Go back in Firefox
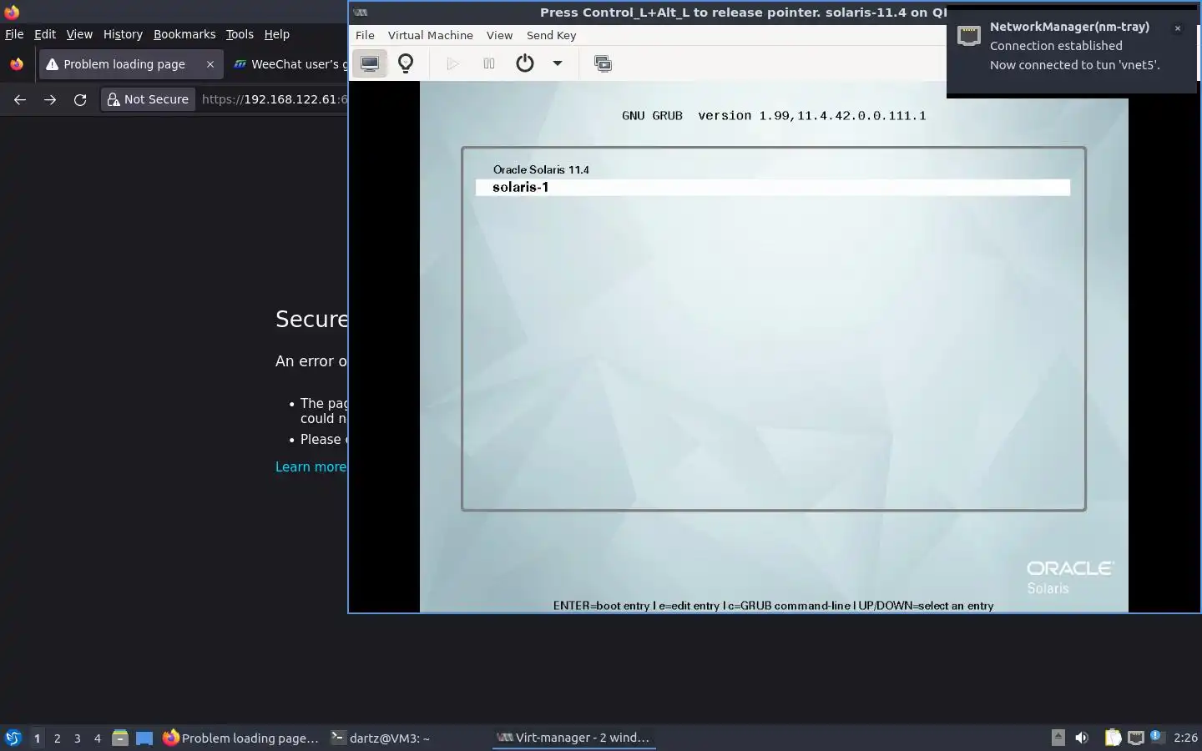1202x751 pixels. (20, 99)
